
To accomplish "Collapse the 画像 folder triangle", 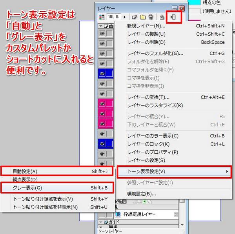I will click(101, 26).
